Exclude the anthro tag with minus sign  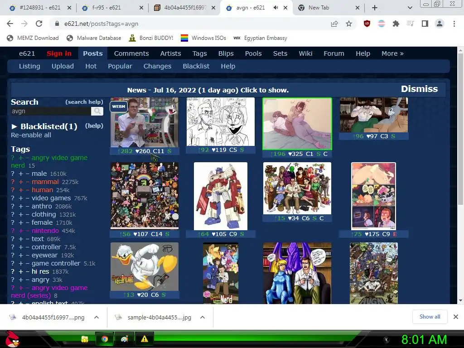pyautogui.click(x=27, y=206)
